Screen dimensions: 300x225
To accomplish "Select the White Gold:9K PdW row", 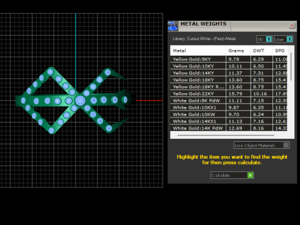I will tap(229, 101).
